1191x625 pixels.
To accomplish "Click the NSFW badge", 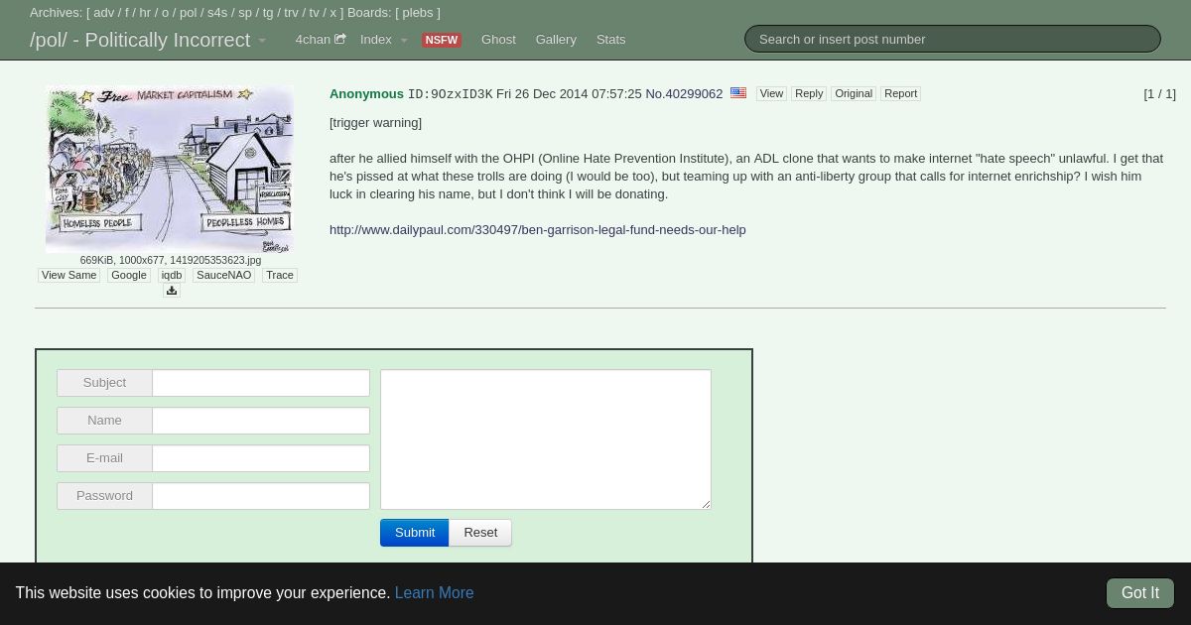I will (x=442, y=40).
